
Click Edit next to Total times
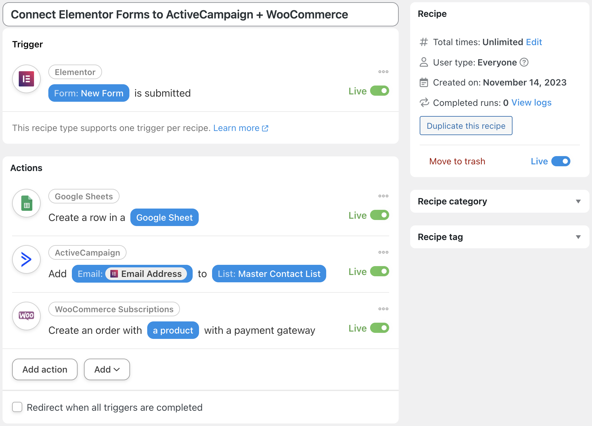[x=534, y=42]
